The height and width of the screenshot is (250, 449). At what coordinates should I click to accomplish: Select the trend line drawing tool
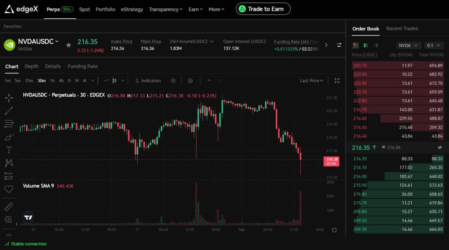click(x=9, y=111)
